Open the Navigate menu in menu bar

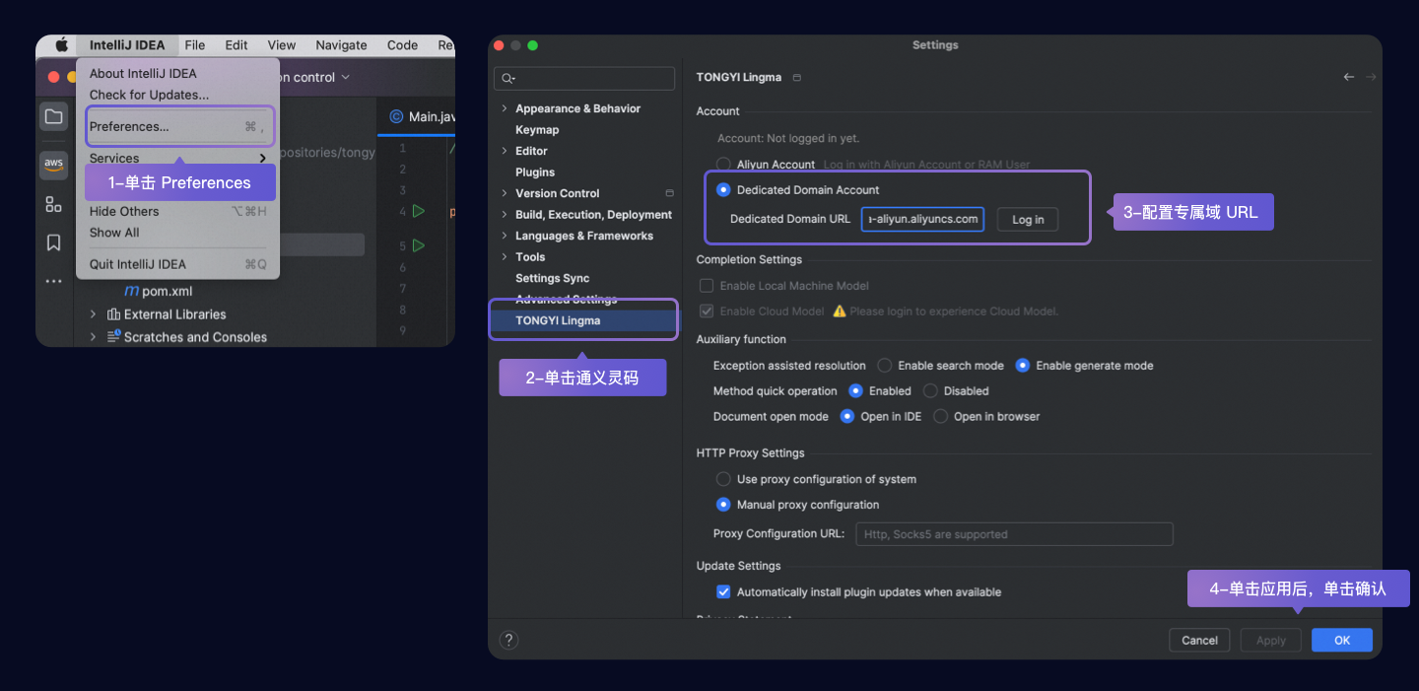pyautogui.click(x=341, y=45)
